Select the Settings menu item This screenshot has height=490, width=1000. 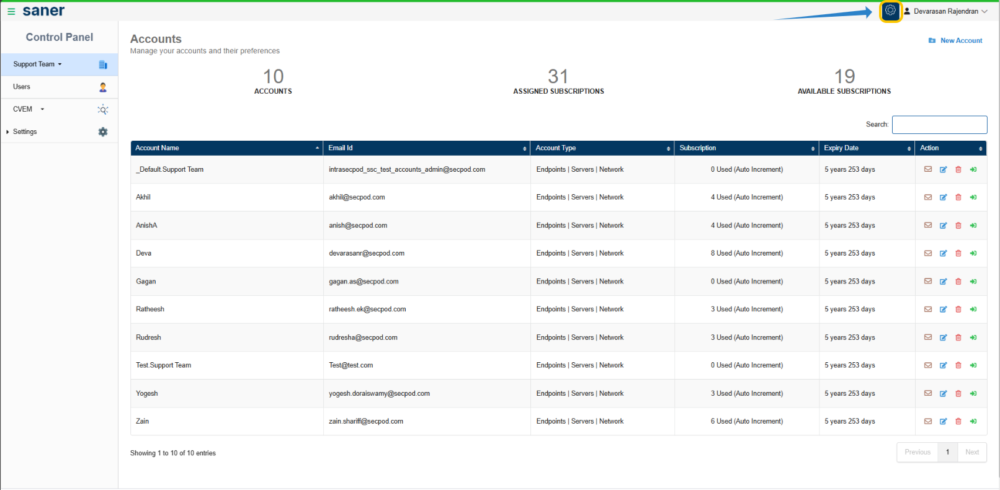(x=60, y=132)
